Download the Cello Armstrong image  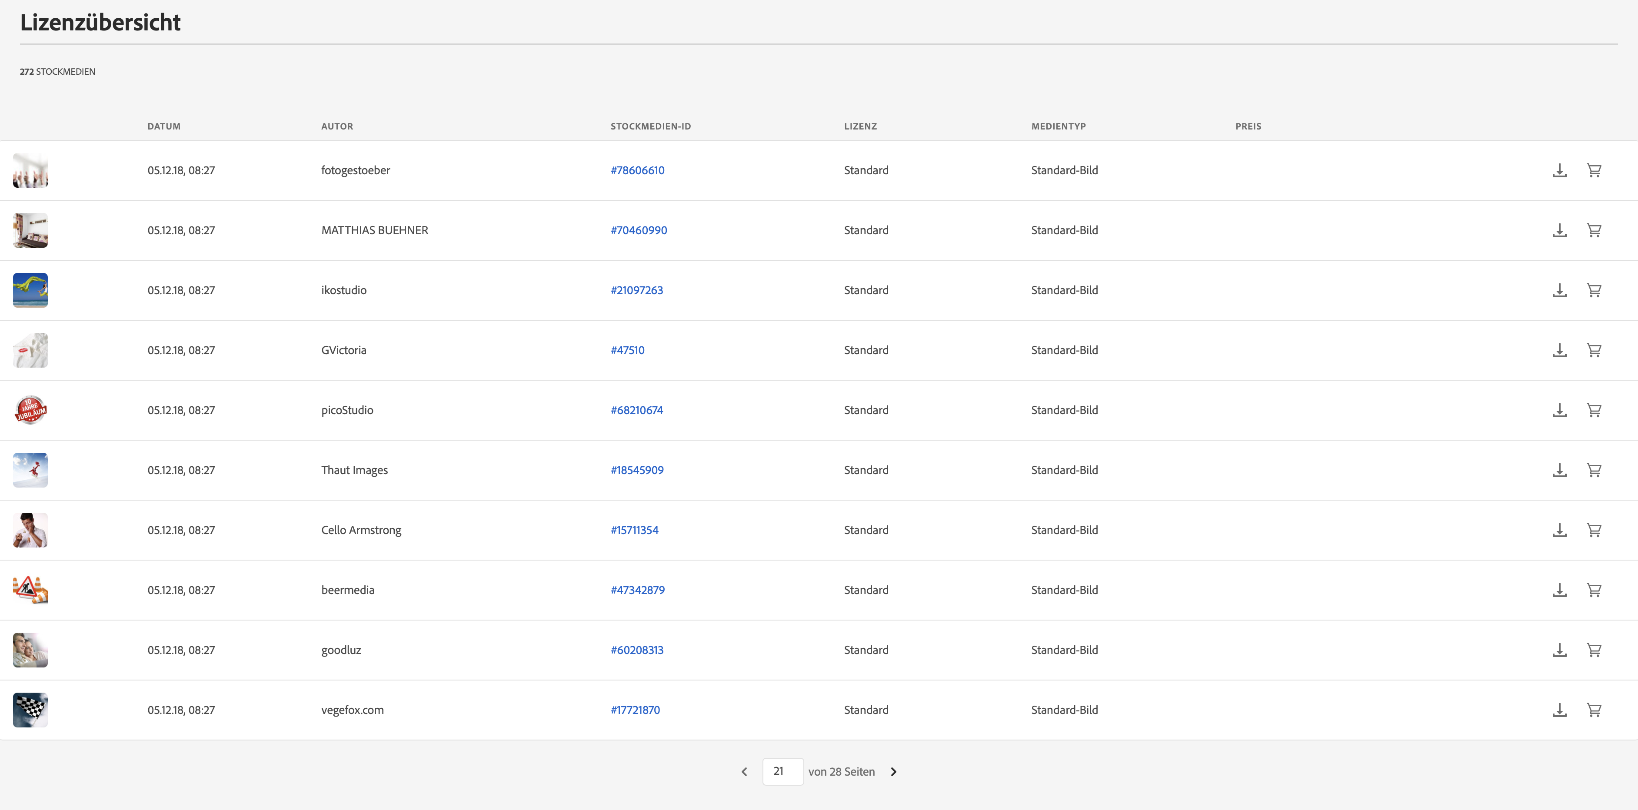1559,530
